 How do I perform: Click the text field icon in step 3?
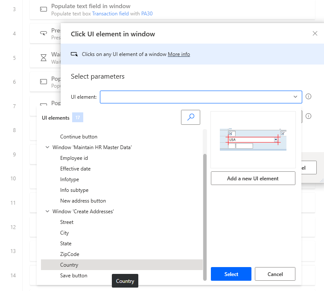[x=44, y=9]
